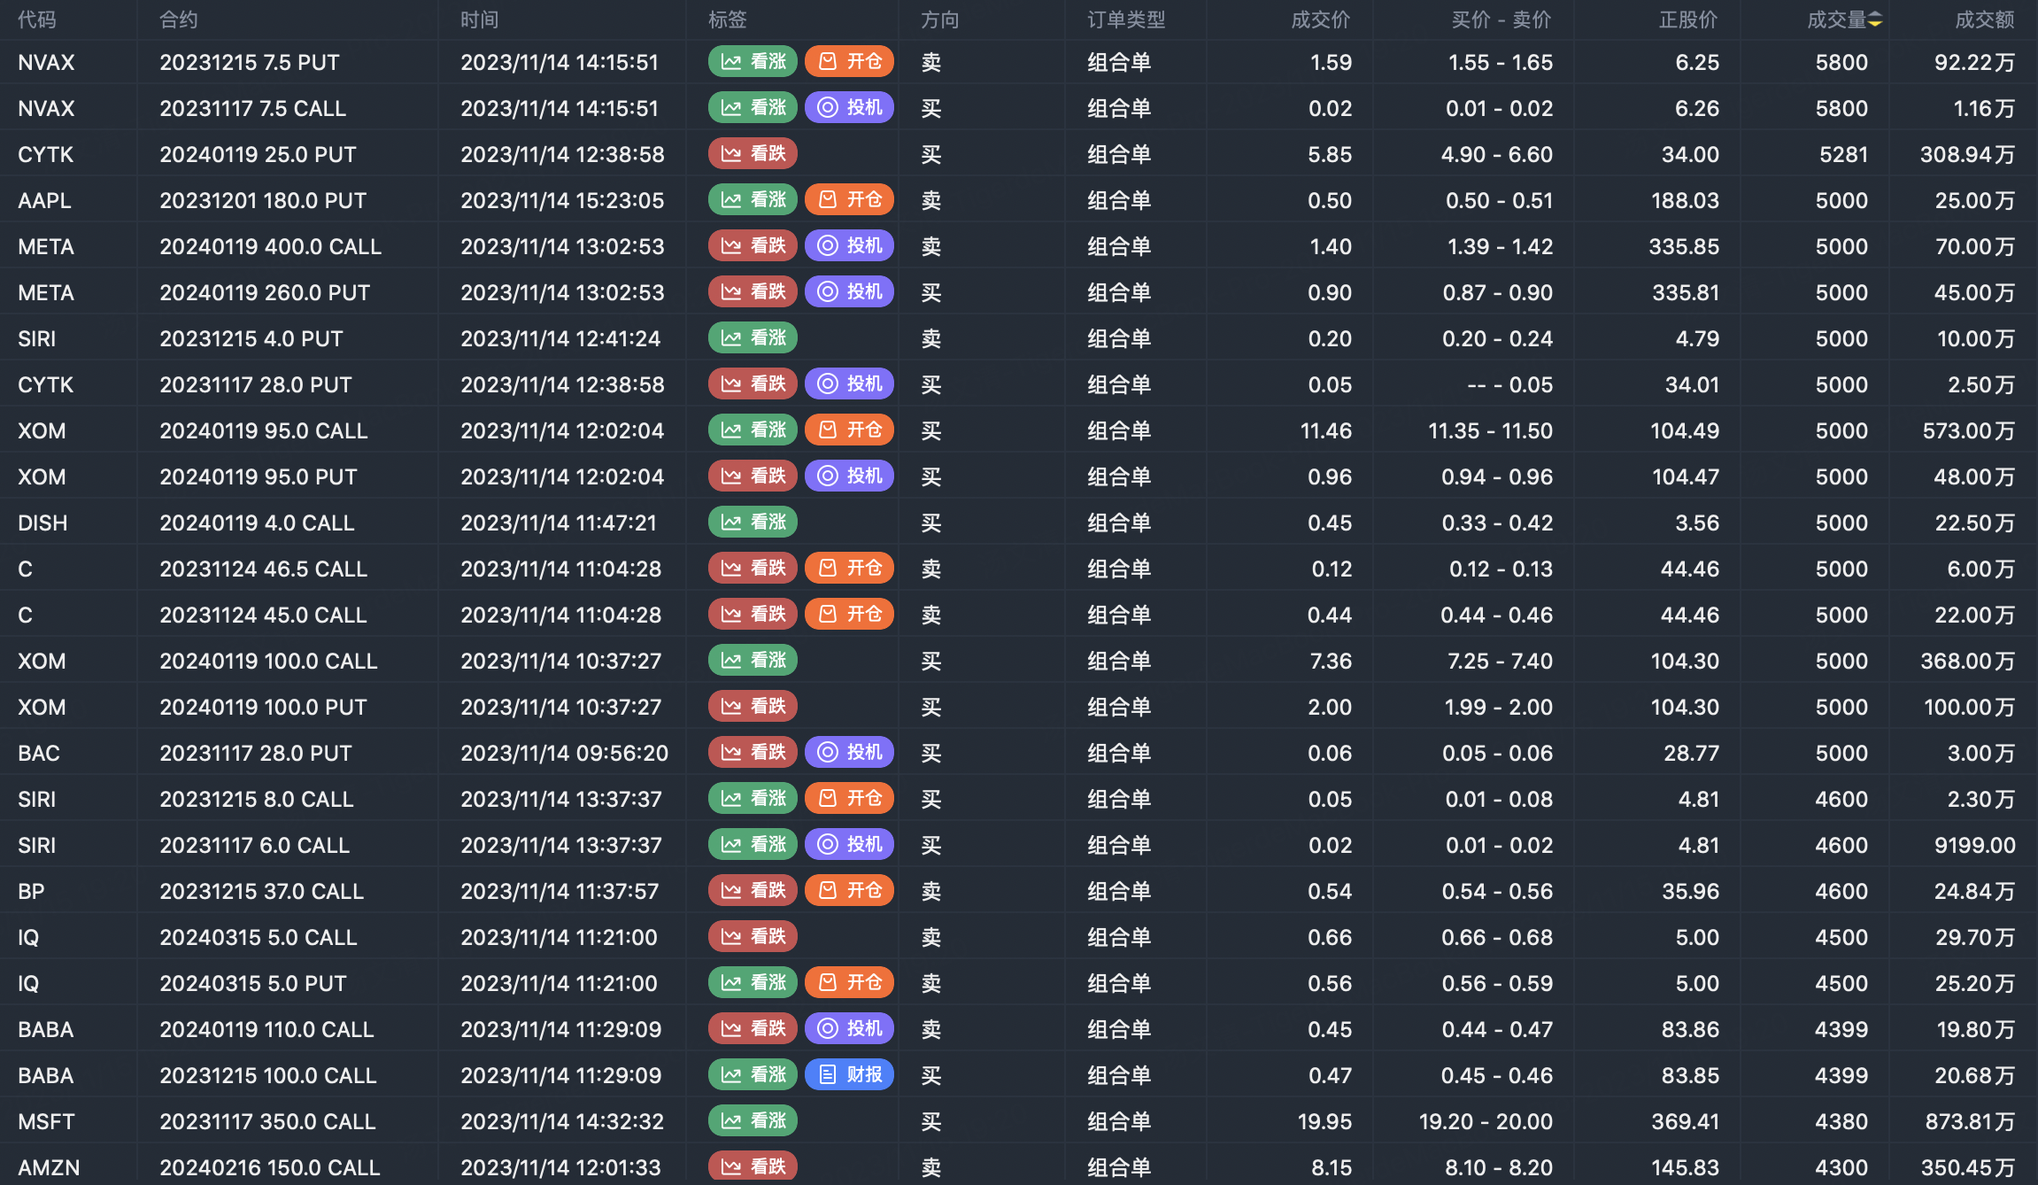Select the BP ticker cell

(x=31, y=891)
